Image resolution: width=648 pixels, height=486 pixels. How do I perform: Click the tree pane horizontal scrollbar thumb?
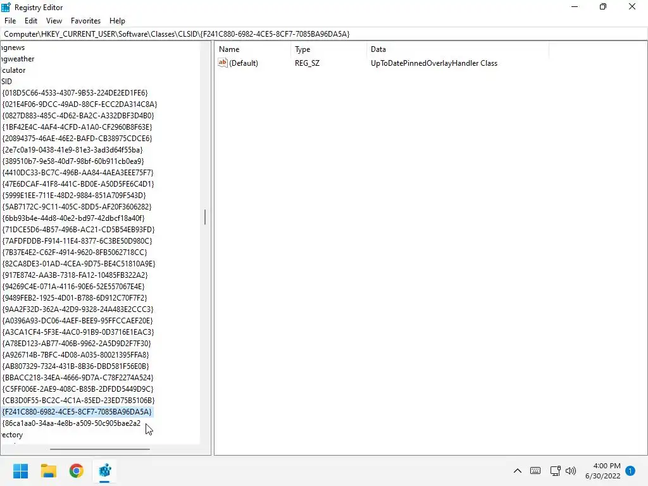(100, 449)
